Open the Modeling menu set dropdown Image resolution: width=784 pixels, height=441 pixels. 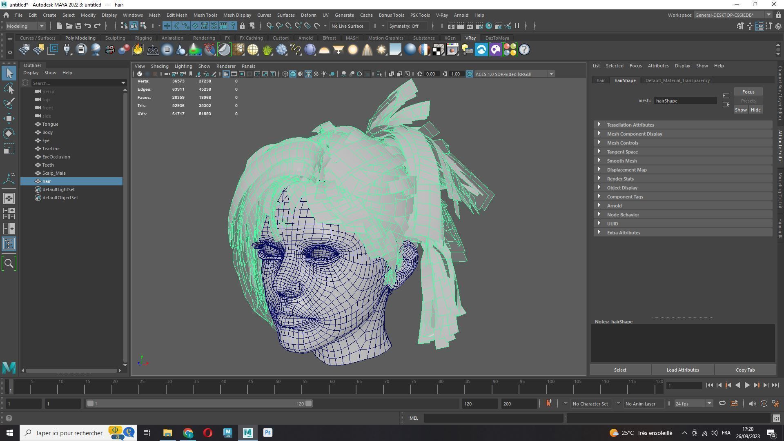[25, 26]
